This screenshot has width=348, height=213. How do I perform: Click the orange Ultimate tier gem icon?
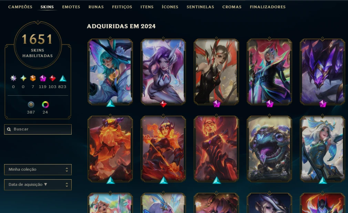(33, 78)
